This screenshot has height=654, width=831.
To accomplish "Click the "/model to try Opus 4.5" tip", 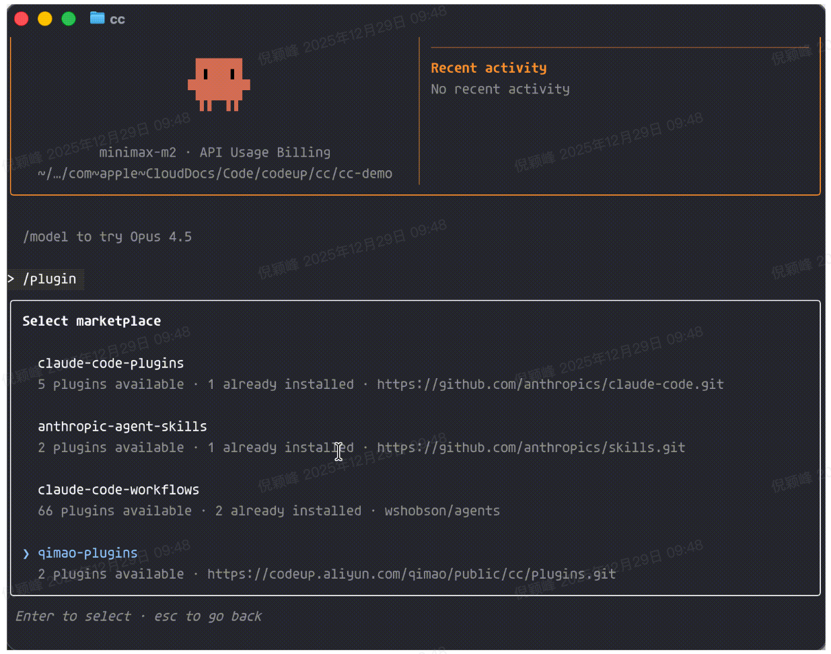I will [x=107, y=237].
